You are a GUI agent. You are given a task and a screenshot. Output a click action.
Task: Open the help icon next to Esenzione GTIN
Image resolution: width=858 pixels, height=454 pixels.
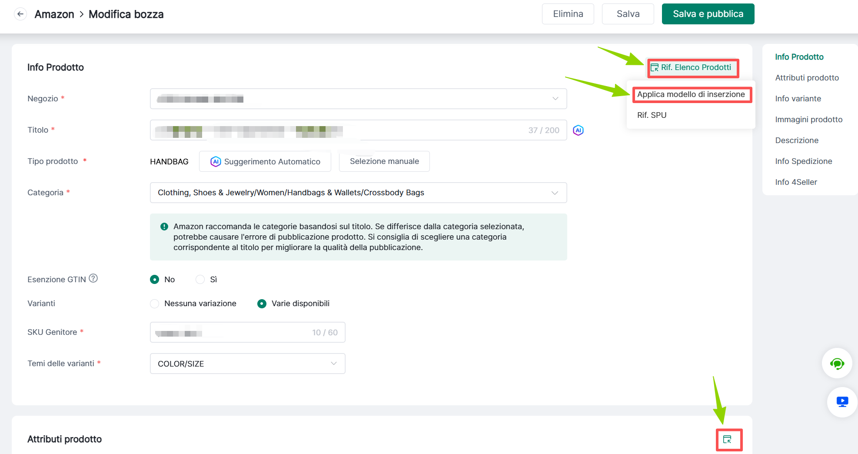click(93, 278)
